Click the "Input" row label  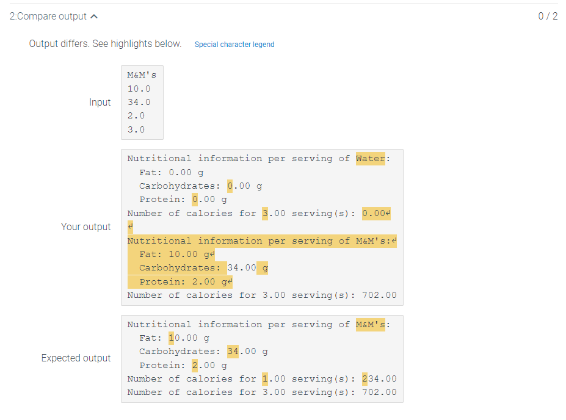pyautogui.click(x=100, y=103)
